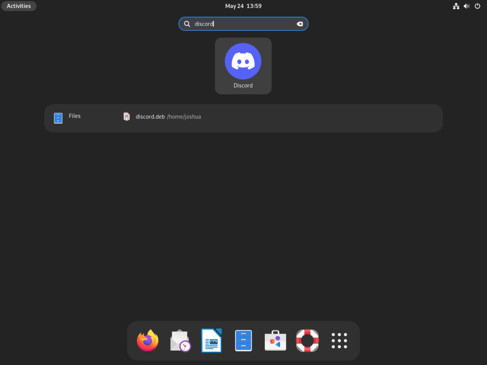Show all applications grid
This screenshot has height=365, width=487.
pyautogui.click(x=339, y=340)
